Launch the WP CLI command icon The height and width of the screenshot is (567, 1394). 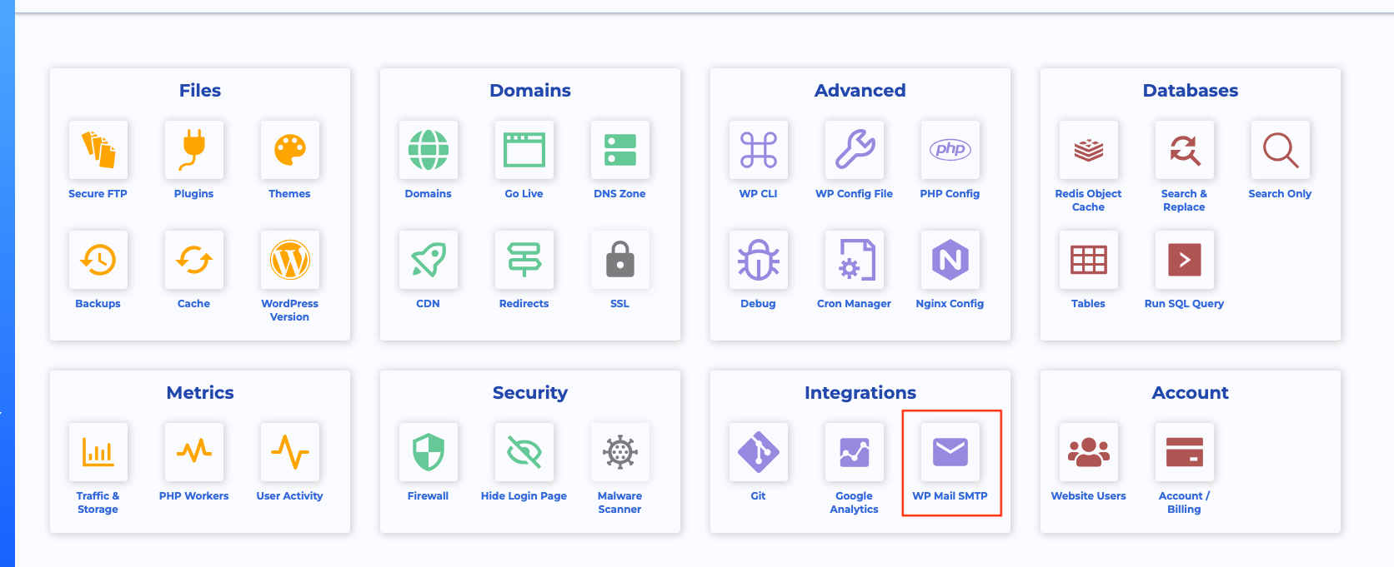[x=759, y=150]
